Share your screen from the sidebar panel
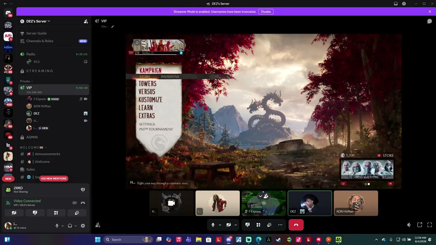Screen dimensions: 436x245 pyautogui.click(x=35, y=213)
